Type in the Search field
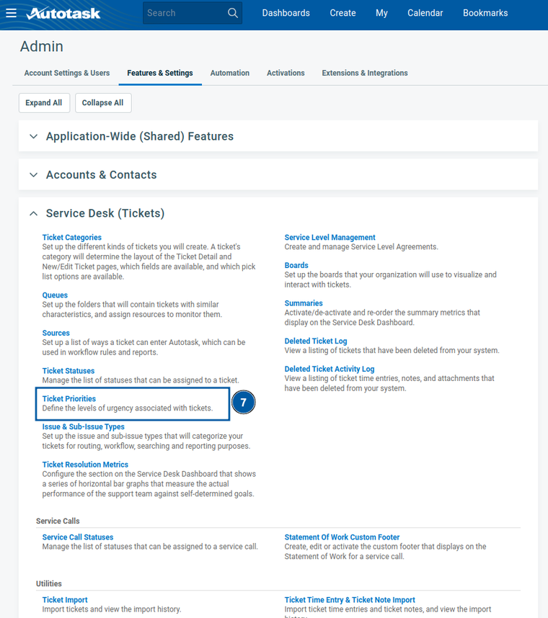Screen dimensions: 548x618 tap(184, 13)
